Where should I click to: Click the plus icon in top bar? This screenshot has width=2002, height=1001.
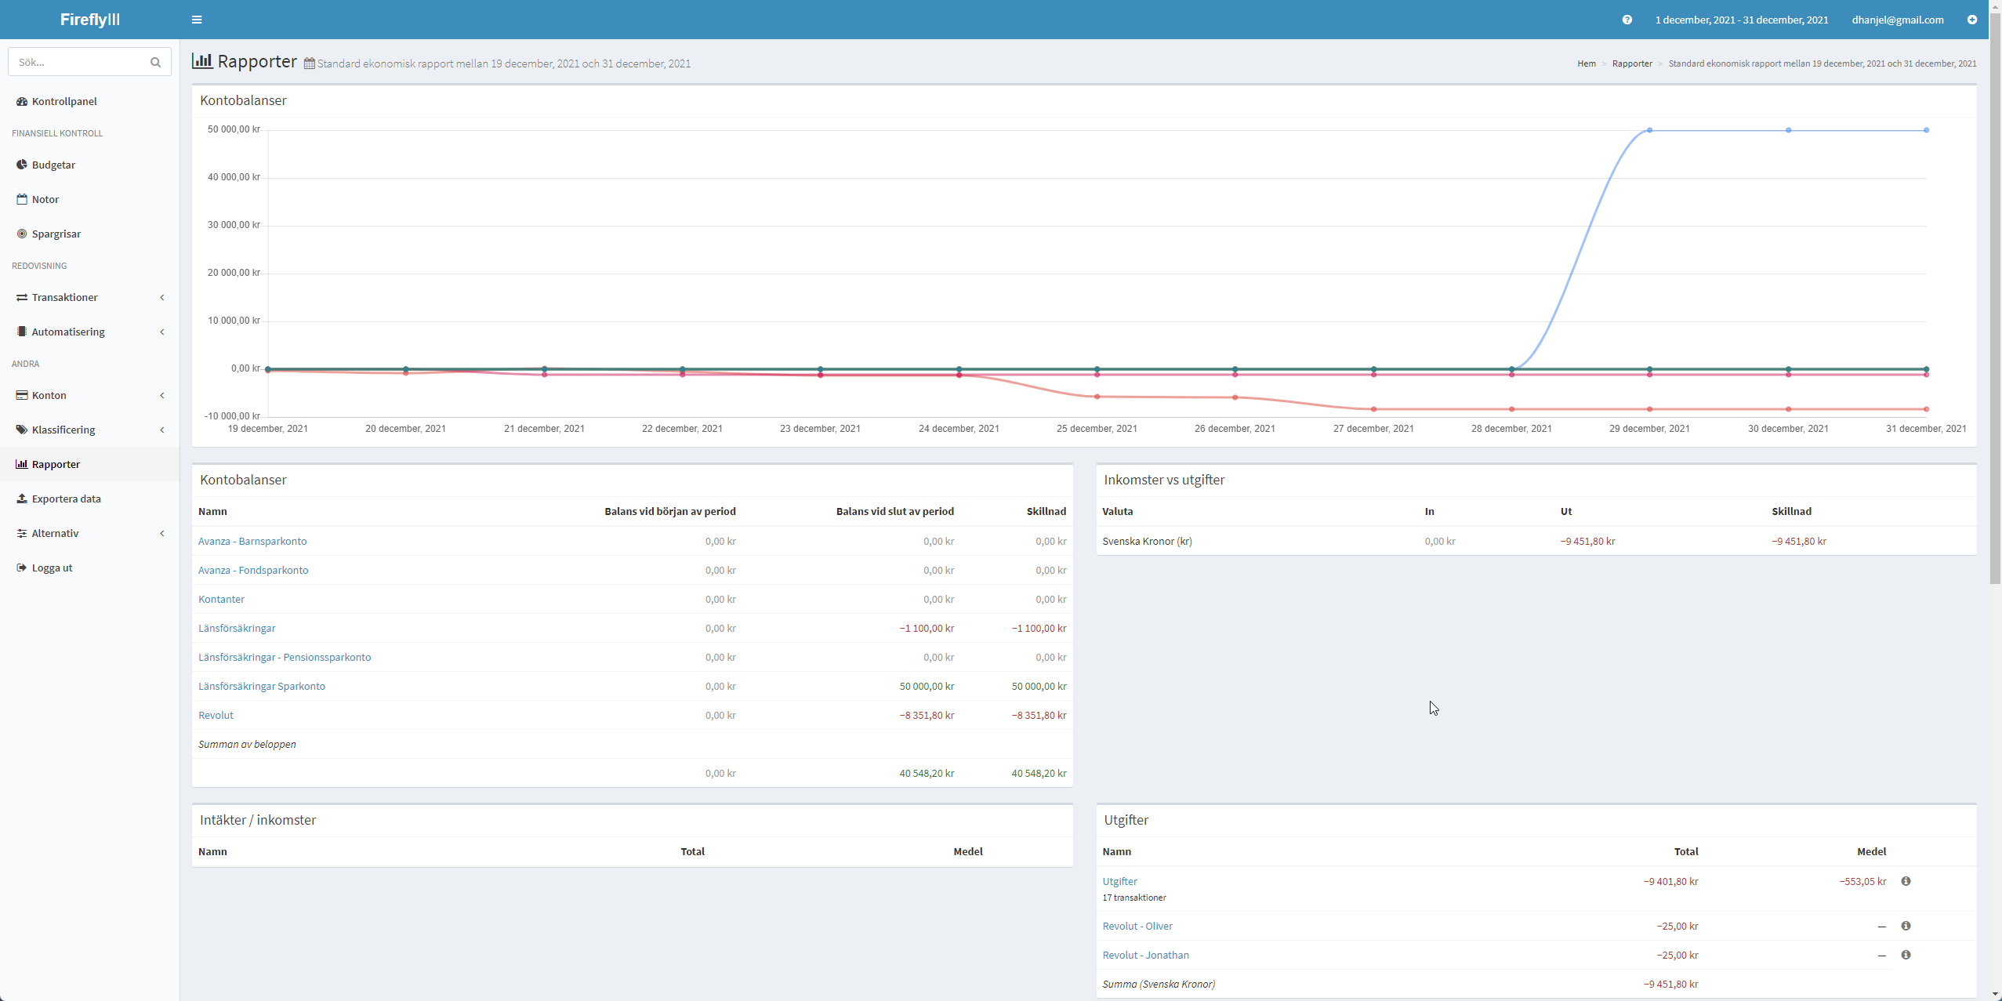(1972, 20)
